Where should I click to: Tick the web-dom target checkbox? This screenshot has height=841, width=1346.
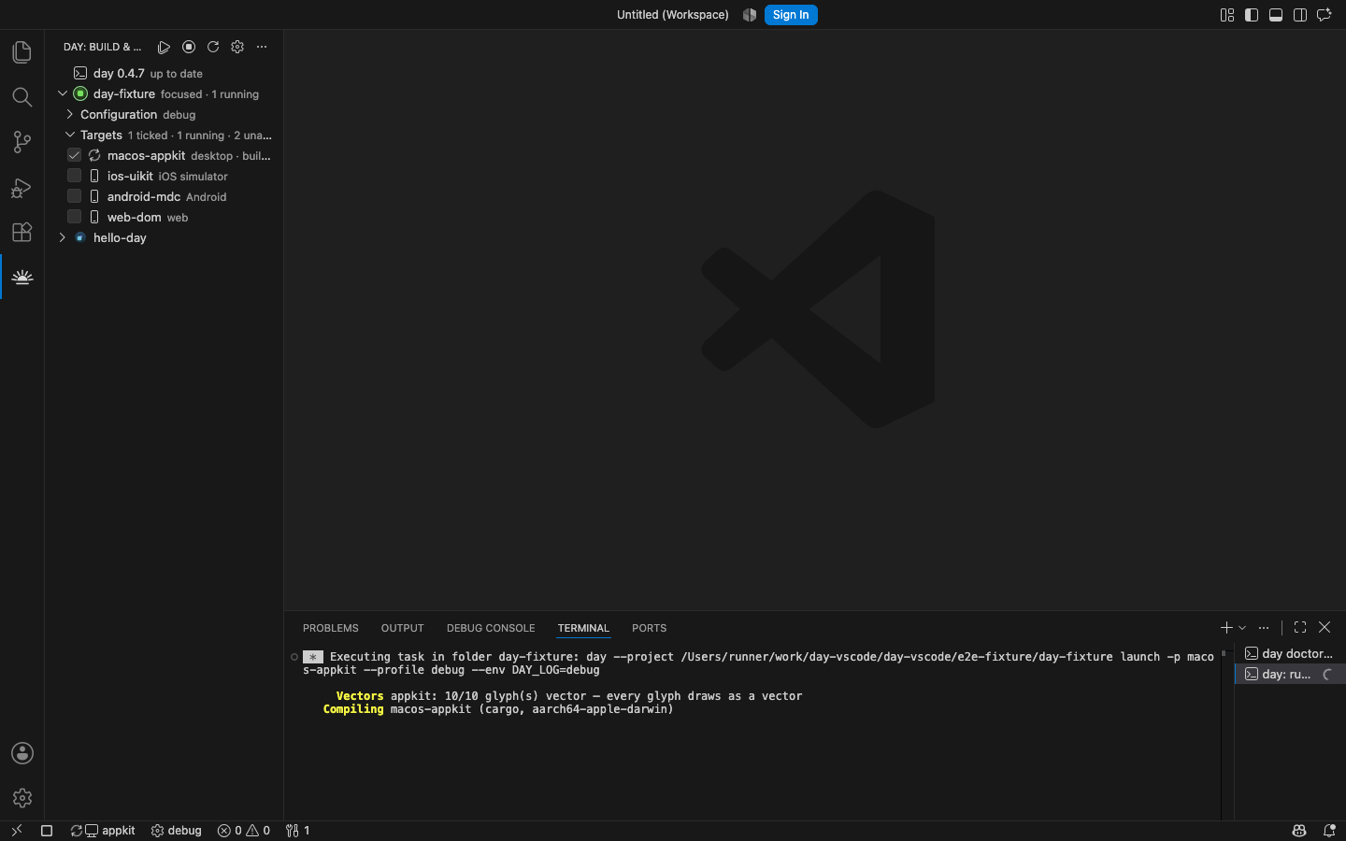point(75,217)
